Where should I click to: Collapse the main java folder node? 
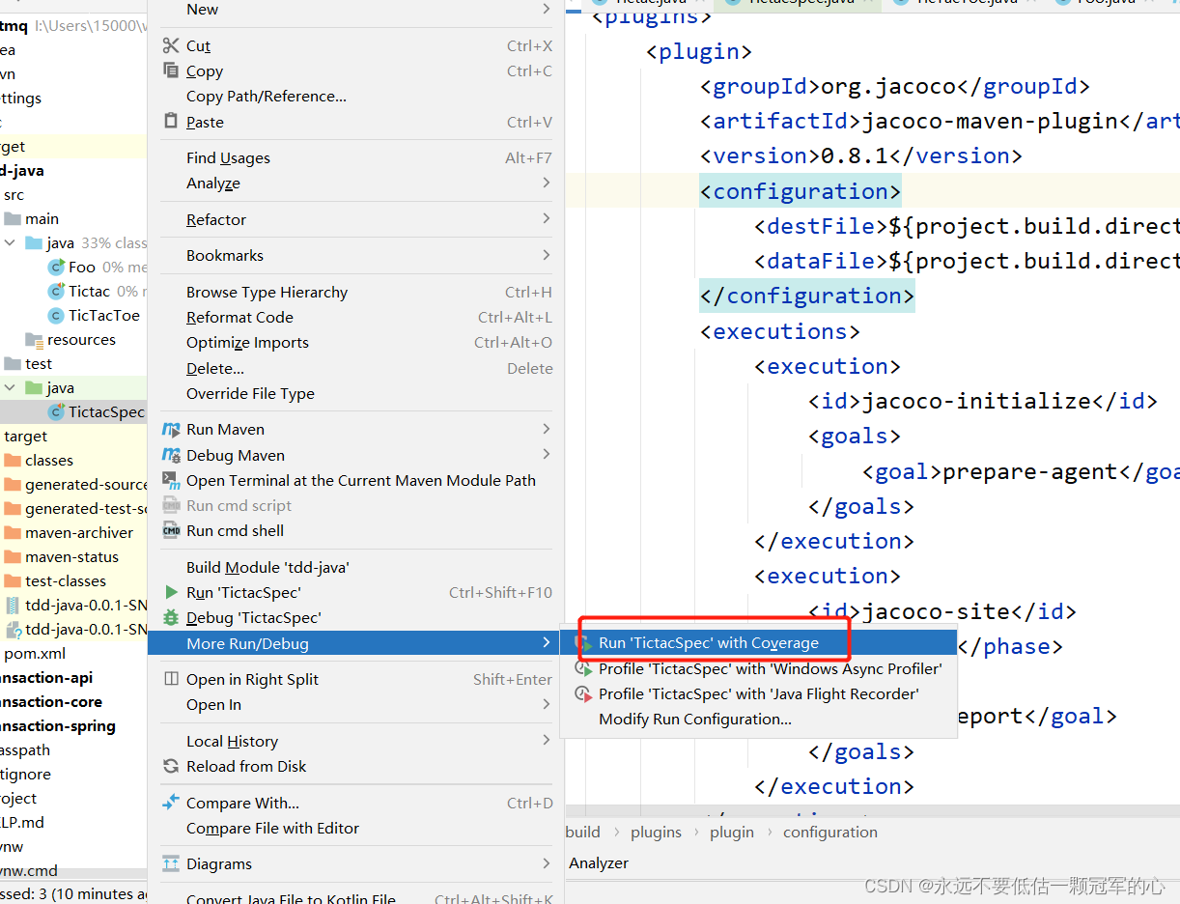[10, 242]
